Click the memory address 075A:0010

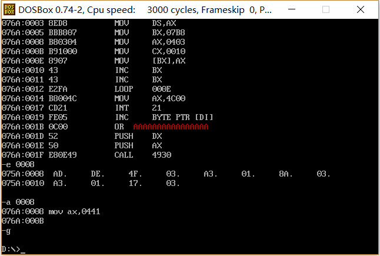pos(23,183)
